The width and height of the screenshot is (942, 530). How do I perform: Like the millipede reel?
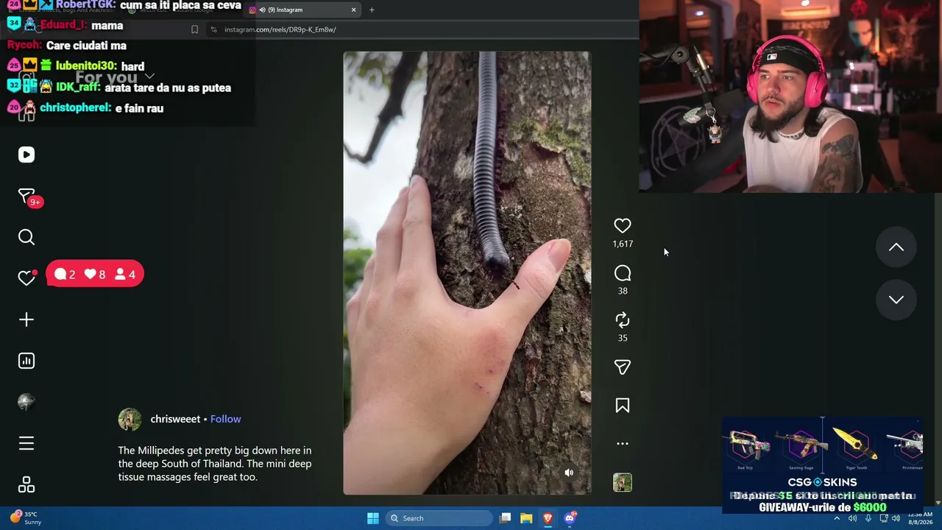coord(623,226)
